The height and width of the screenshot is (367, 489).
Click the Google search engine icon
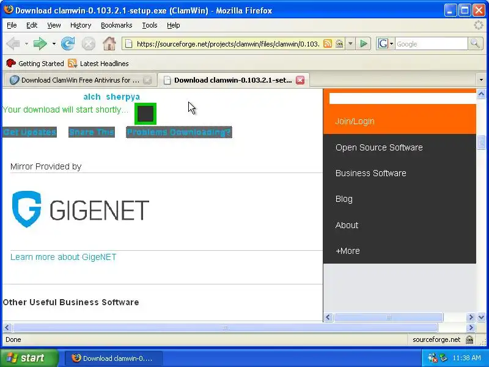click(x=383, y=43)
